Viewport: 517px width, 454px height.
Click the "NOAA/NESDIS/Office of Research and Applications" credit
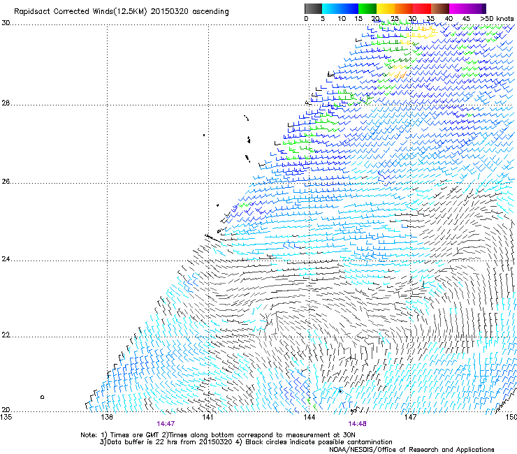point(412,450)
